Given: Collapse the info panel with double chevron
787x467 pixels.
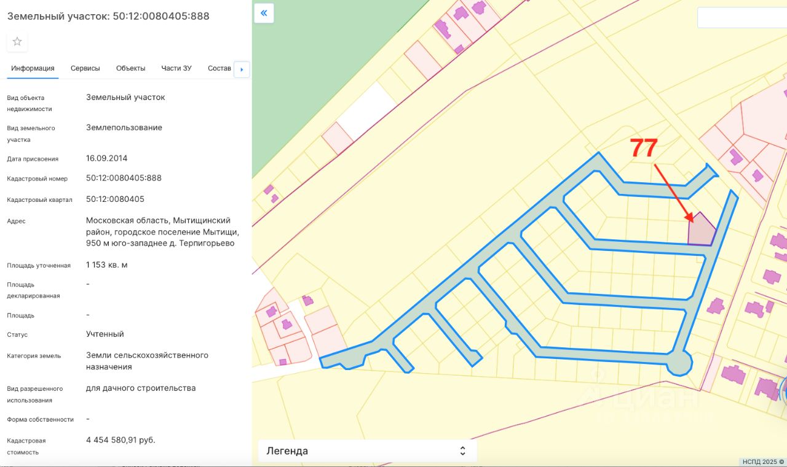Looking at the screenshot, I should pos(264,13).
